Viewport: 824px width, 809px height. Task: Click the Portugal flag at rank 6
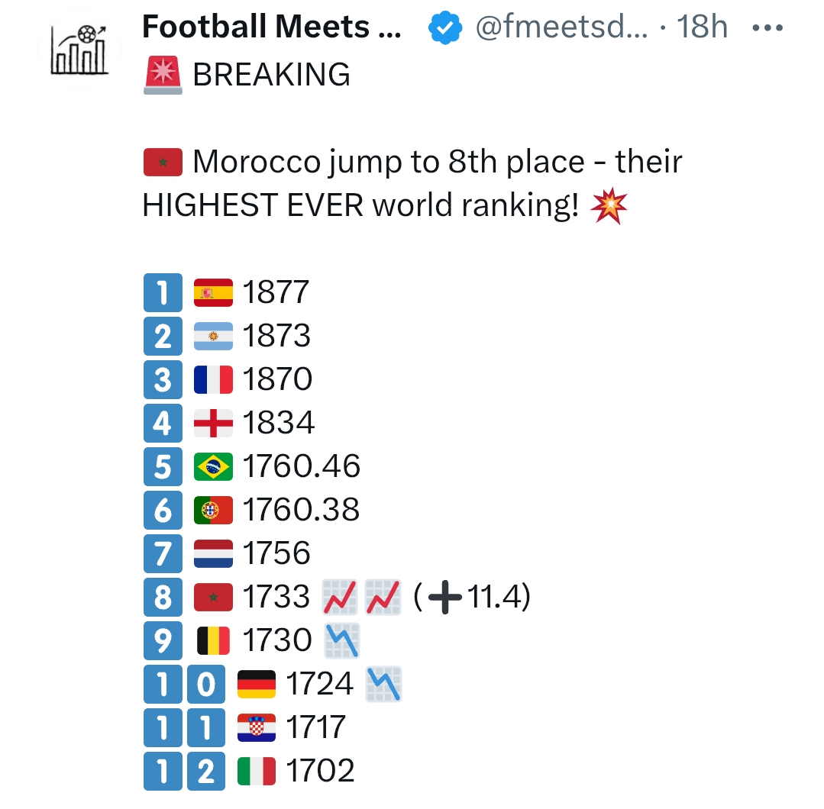pos(213,511)
